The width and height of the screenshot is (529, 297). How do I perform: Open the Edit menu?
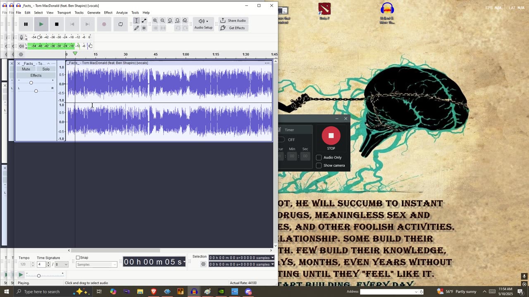click(x=27, y=12)
